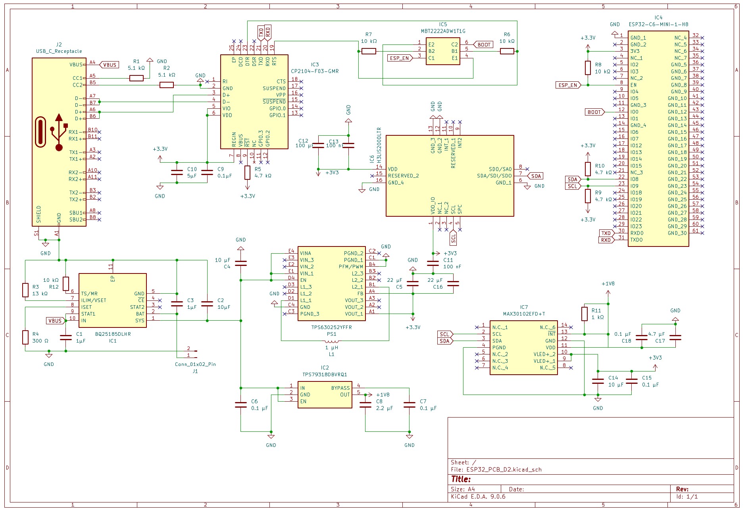Click the BOOT label beside IC5 pin 6
Image resolution: width=748 pixels, height=514 pixels.
point(483,44)
